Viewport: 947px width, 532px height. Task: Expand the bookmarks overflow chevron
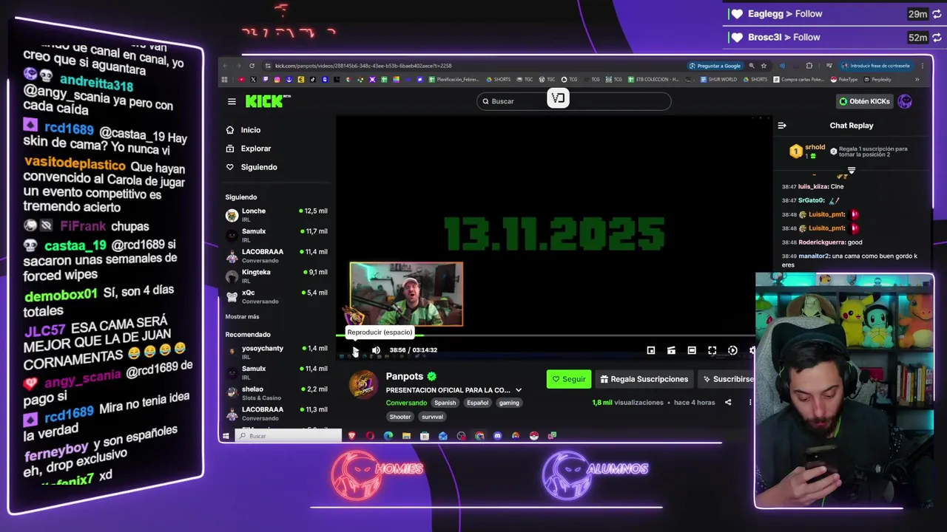[x=917, y=80]
